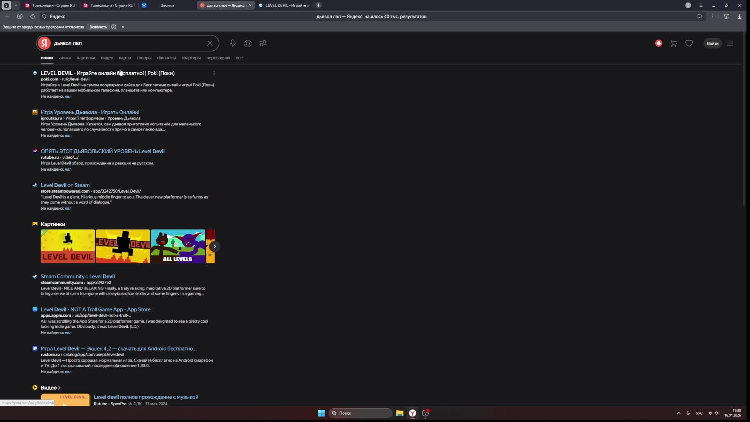This screenshot has height=422, width=750.
Task: Open Level Devil on Steam link
Action: tap(65, 185)
